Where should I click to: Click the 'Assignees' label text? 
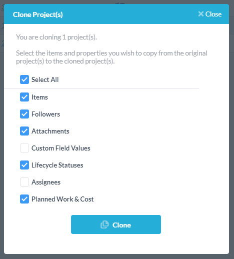[x=46, y=182]
